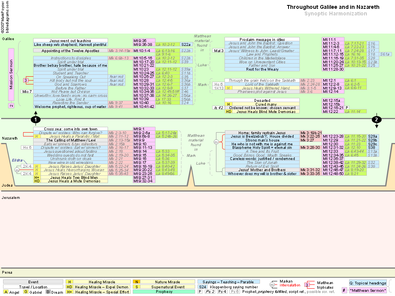The height and width of the screenshot is (296, 395).
Task: Click the Mk 3:19b-21 reference cell
Action: tap(311, 133)
